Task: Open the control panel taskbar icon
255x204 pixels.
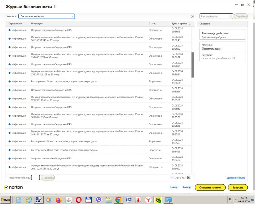Action: click(x=168, y=200)
